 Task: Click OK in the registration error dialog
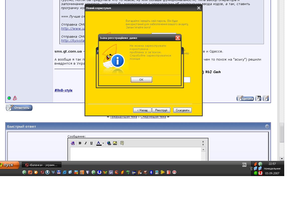coord(141,80)
